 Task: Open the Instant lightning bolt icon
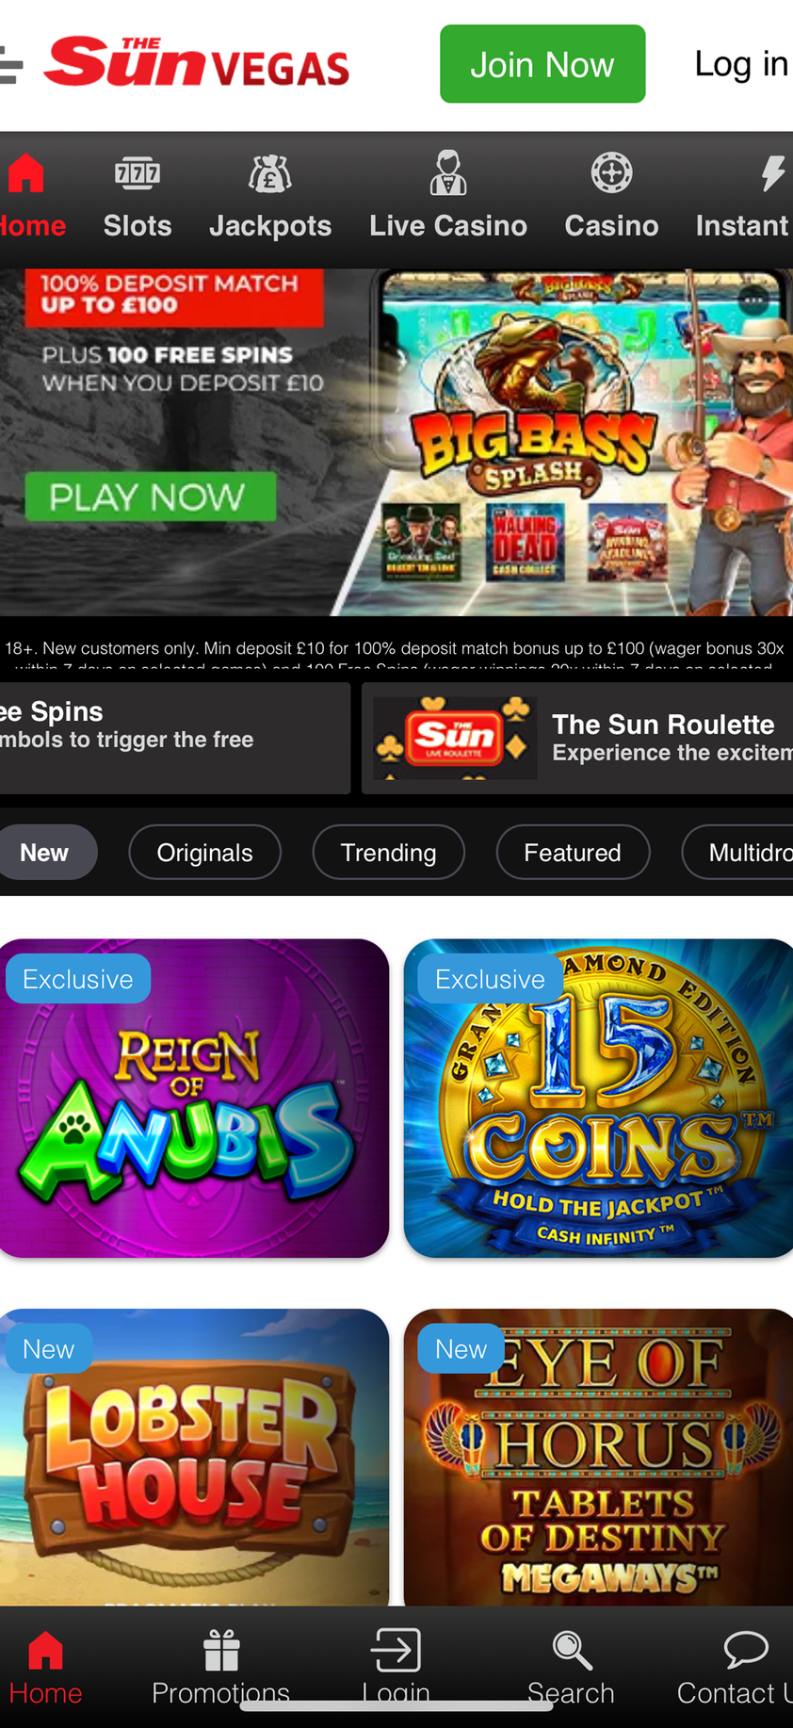(x=773, y=173)
